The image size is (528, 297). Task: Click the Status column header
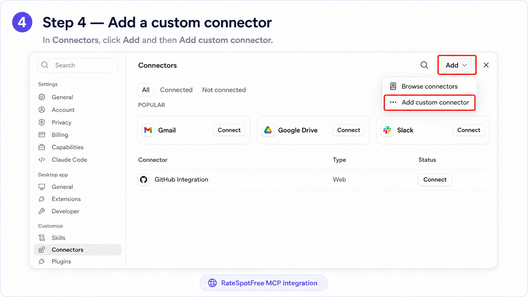(x=427, y=160)
